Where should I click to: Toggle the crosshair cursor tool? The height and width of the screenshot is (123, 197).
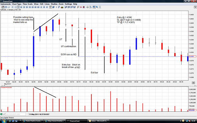pyautogui.click(x=51, y=7)
